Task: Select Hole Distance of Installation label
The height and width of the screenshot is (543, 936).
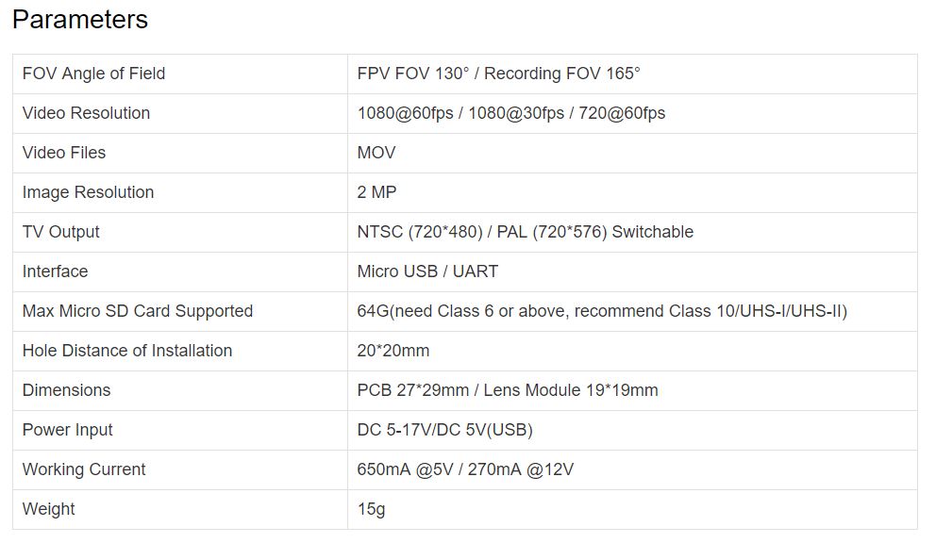Action: 127,351
